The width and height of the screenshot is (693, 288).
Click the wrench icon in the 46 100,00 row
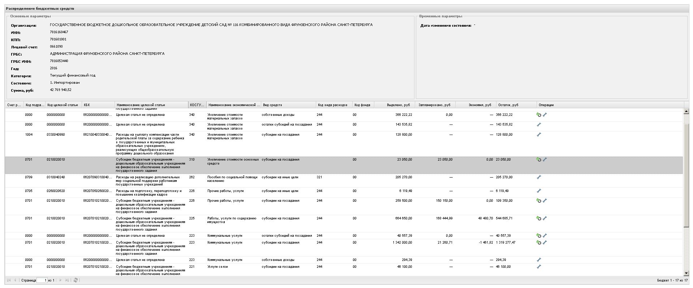point(539,267)
